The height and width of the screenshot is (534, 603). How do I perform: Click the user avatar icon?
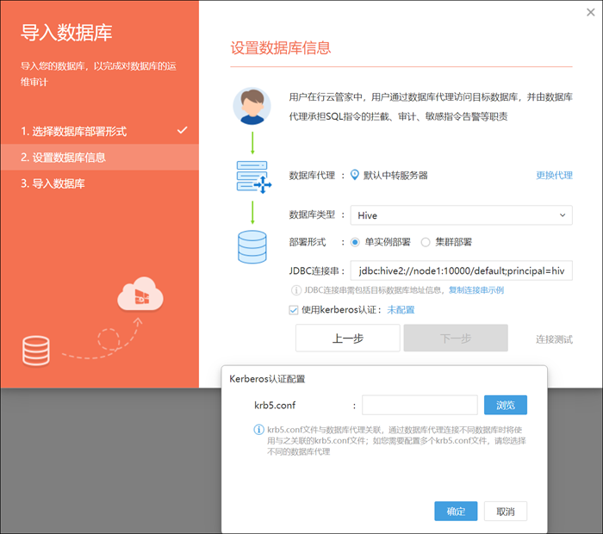click(252, 106)
